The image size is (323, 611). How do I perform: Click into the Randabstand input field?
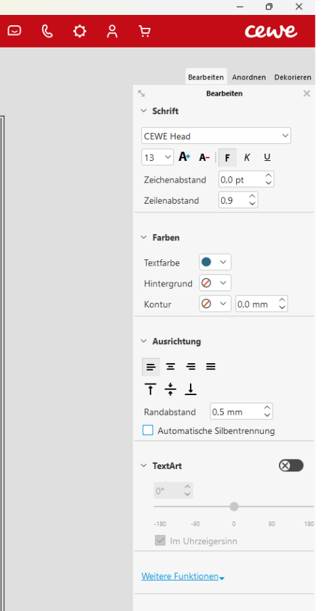coord(236,411)
